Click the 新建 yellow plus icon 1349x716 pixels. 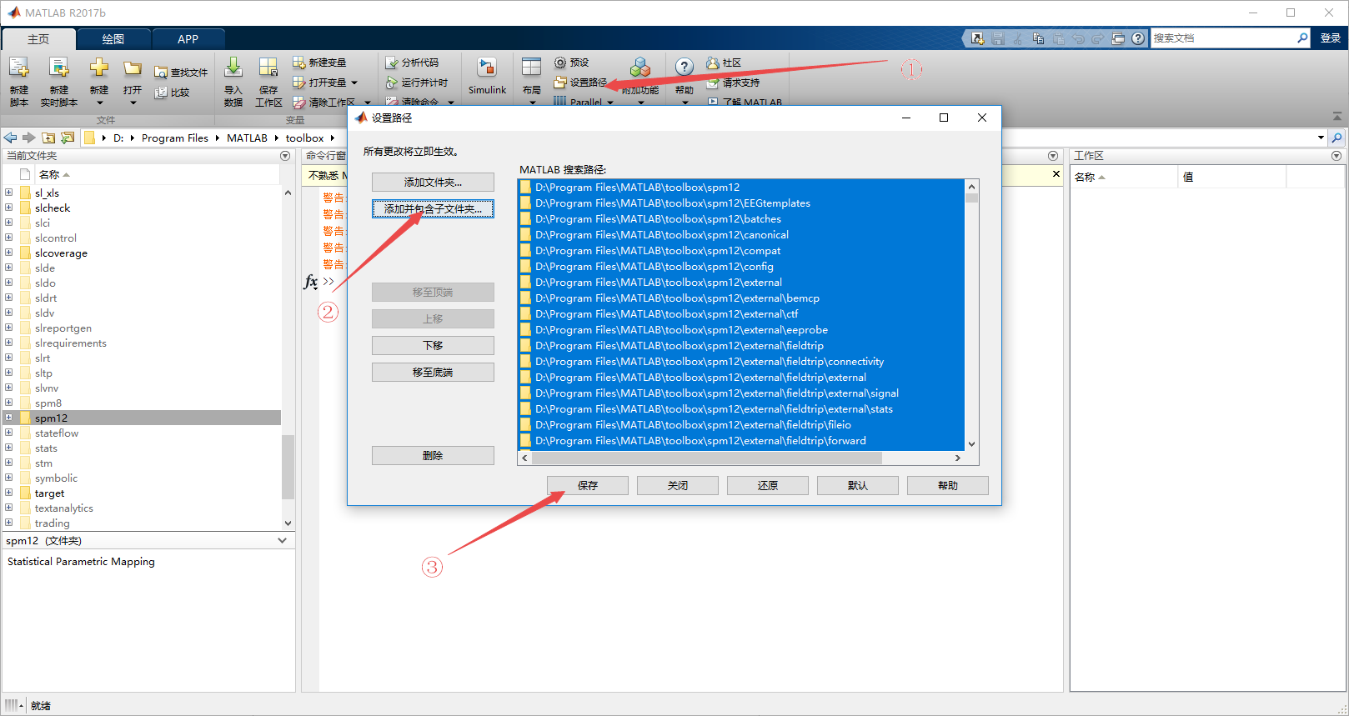coord(99,68)
